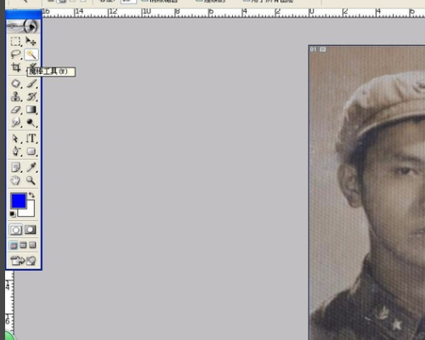
Task: Activate the Eraser tool
Action: (x=15, y=110)
